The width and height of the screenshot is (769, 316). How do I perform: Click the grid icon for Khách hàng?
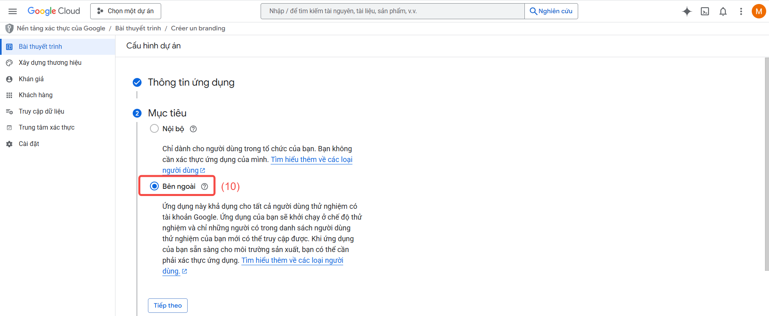[9, 95]
